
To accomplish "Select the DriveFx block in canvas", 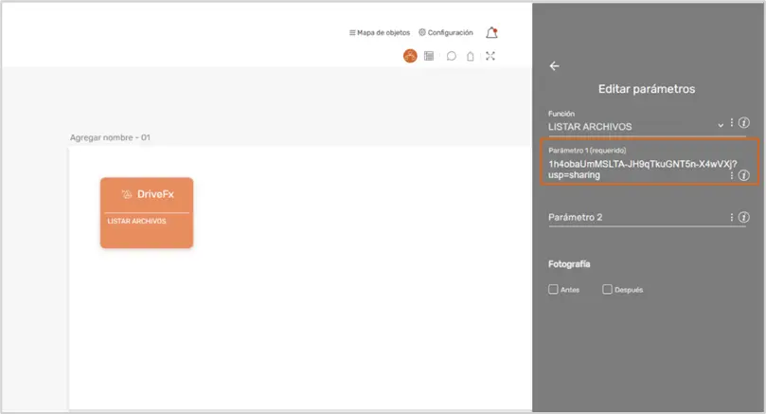I will [147, 212].
